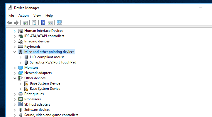Select second Base System Device entry
This screenshot has height=117, width=212.
point(45,89)
